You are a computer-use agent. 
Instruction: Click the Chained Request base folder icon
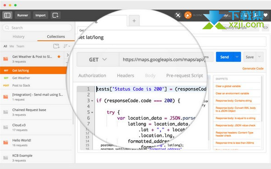click(x=6, y=112)
